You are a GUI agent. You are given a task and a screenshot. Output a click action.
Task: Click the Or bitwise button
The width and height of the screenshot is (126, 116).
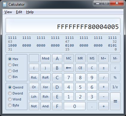[x=34, y=87]
